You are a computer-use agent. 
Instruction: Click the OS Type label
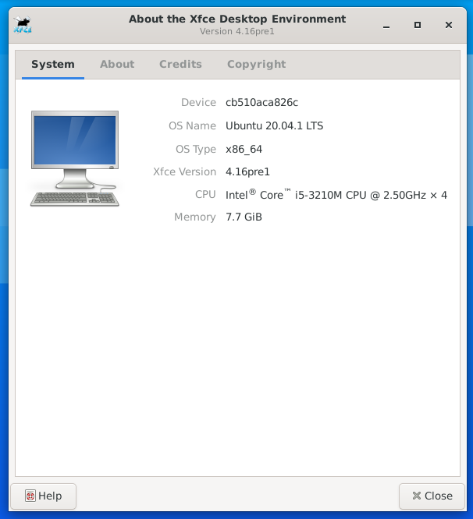[x=196, y=150]
